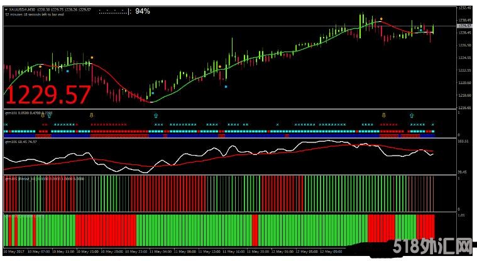Viewport: 477px width, 261px height.
Task: Click the orange down arrow near 10 May 15:00
Action: pyautogui.click(x=91, y=115)
